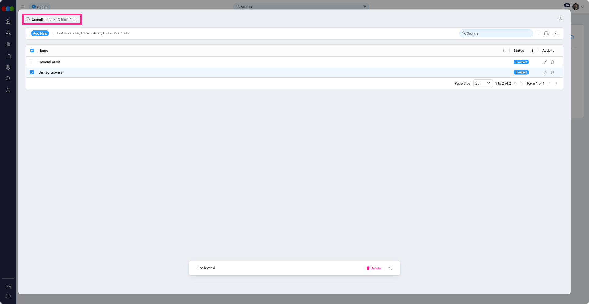
Task: Open the home icon in left sidebar
Action: 8,21
